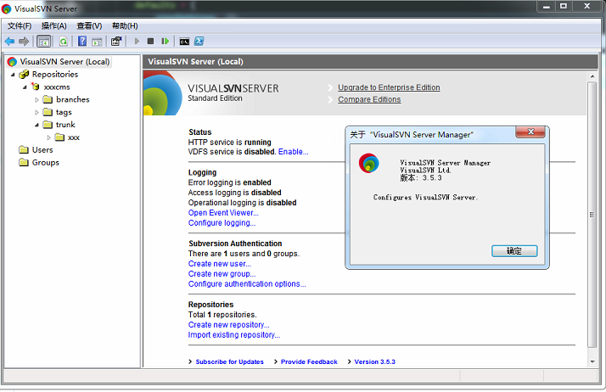Click the Repositories node icon
The width and height of the screenshot is (606, 392).
pos(24,74)
